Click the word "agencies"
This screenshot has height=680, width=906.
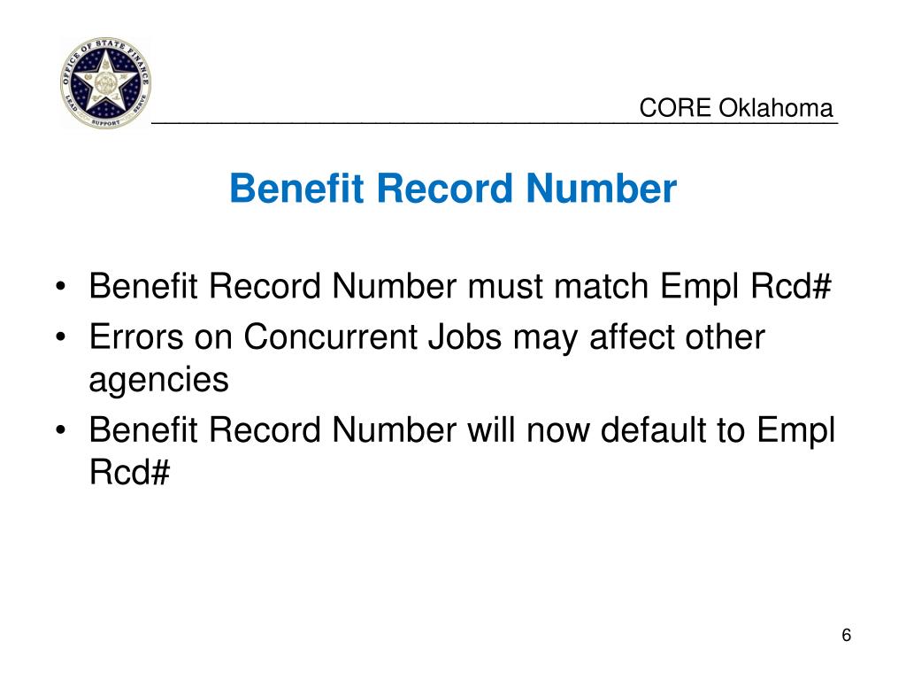click(x=159, y=381)
